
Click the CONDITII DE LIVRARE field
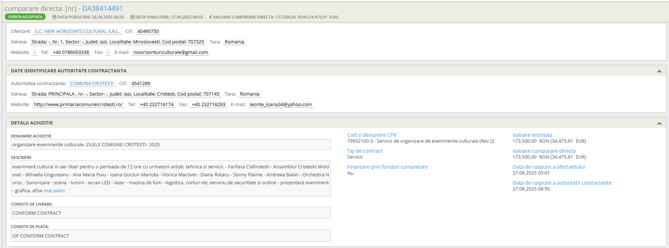point(171,213)
